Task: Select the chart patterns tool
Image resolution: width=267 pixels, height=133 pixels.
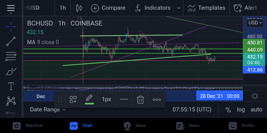Action: click(x=11, y=101)
